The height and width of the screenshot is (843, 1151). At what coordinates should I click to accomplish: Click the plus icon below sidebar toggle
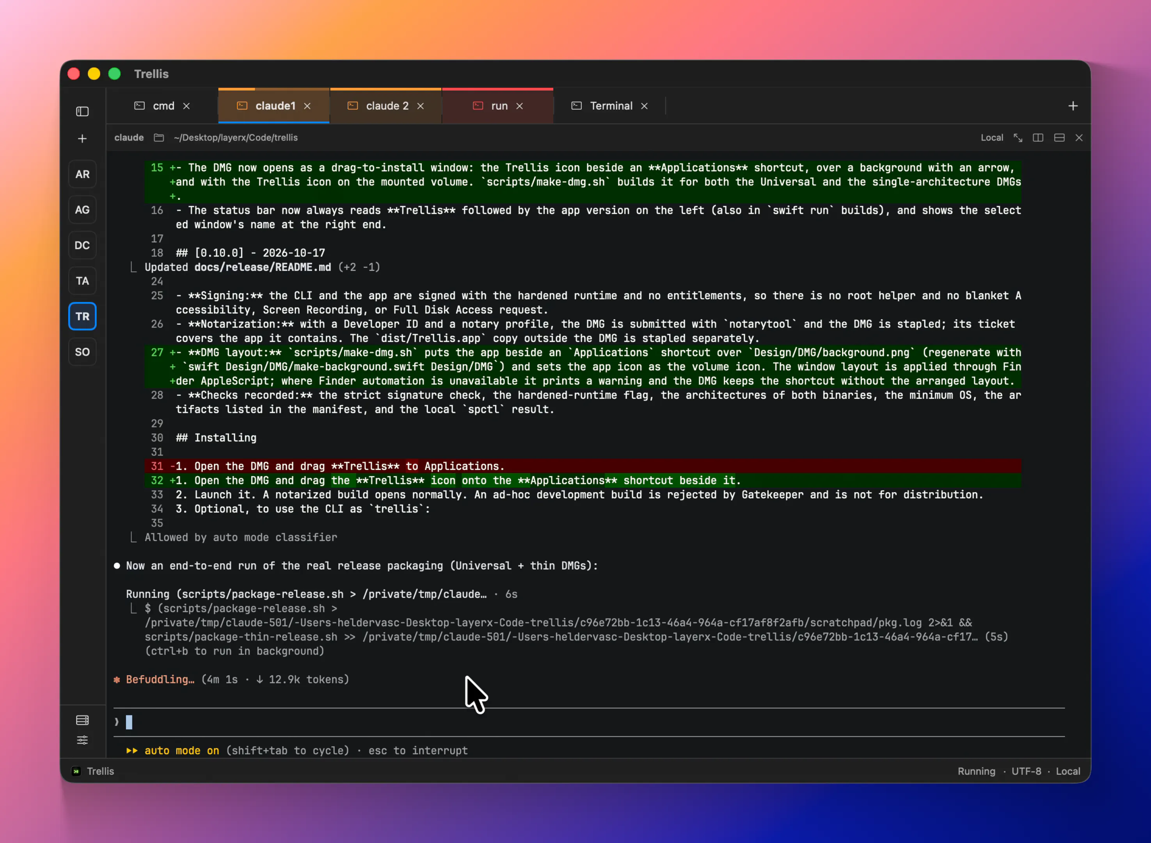[x=82, y=139]
